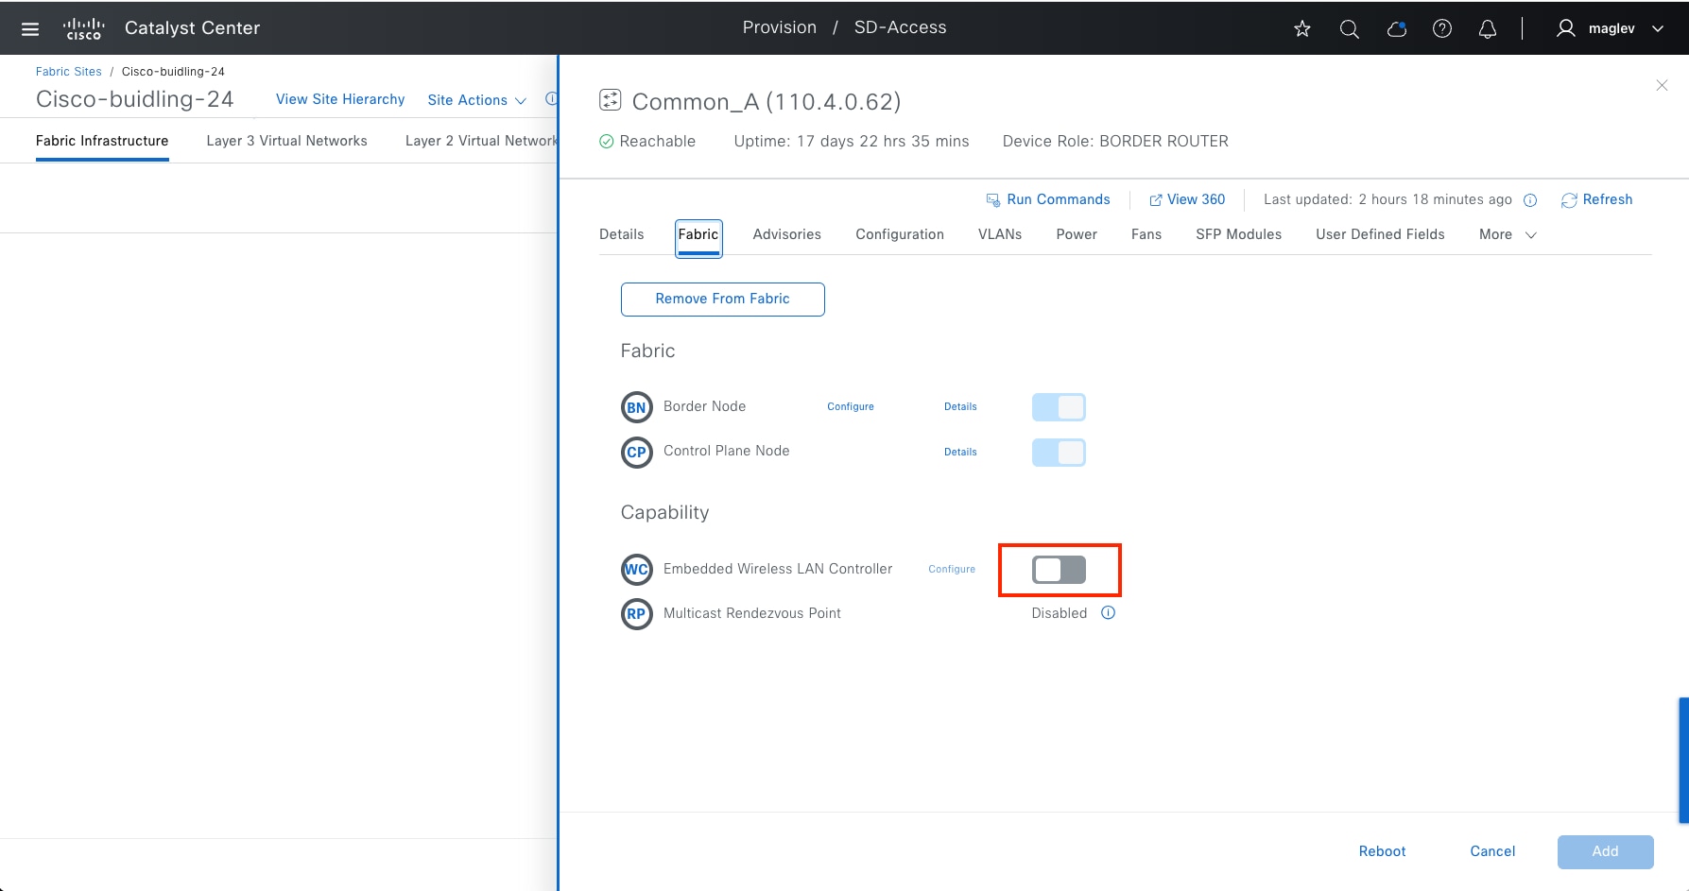Open the Fans tab

coord(1146,234)
